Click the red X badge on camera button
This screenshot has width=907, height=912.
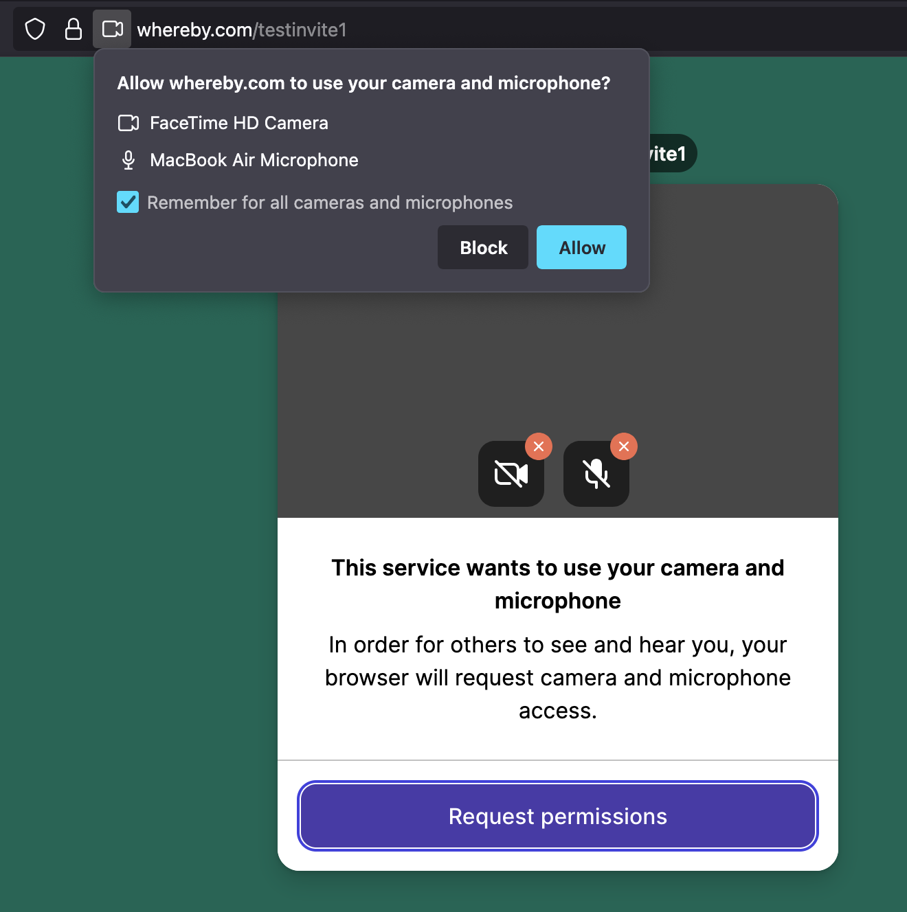pos(539,446)
